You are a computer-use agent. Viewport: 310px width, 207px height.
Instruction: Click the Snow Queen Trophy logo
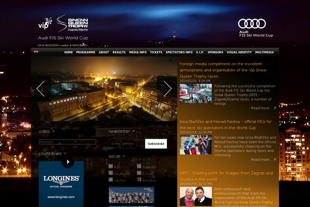click(x=72, y=23)
